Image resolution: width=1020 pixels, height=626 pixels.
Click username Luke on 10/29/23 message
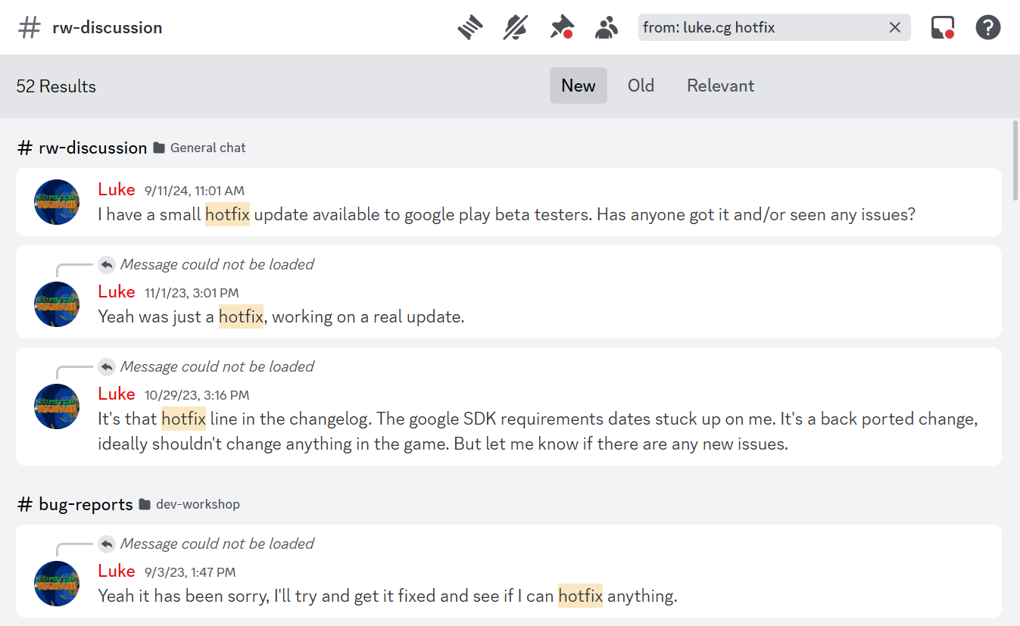[117, 394]
